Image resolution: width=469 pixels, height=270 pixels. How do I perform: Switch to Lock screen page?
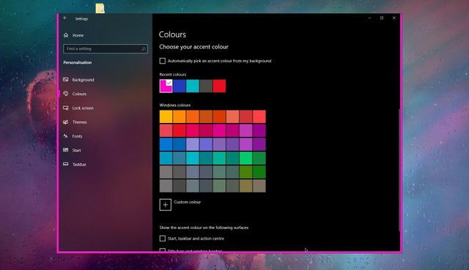click(x=83, y=108)
